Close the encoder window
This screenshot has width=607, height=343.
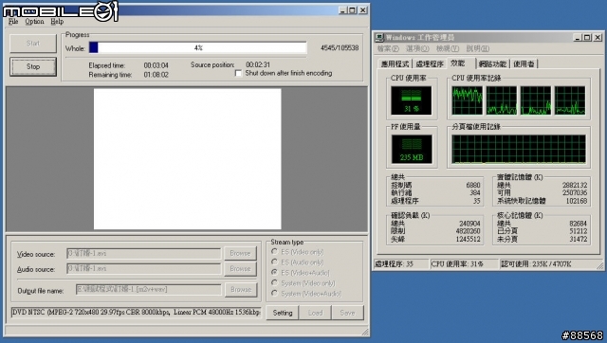coord(362,10)
